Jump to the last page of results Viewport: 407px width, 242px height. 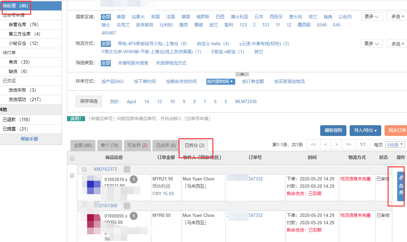tap(348, 145)
